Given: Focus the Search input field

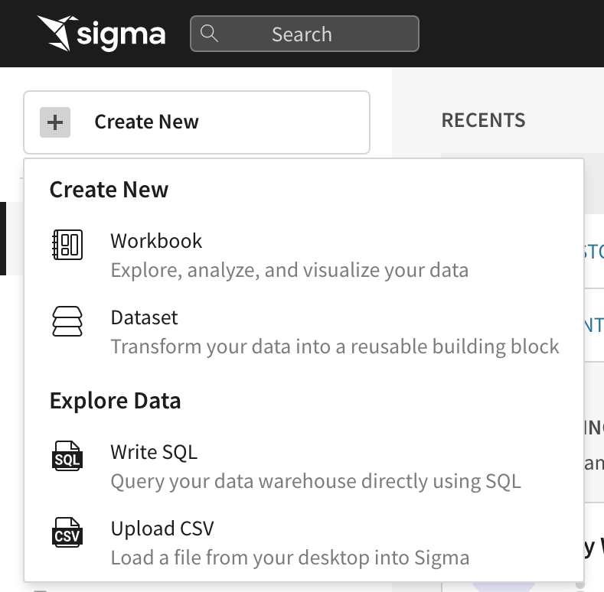Looking at the screenshot, I should [305, 34].
